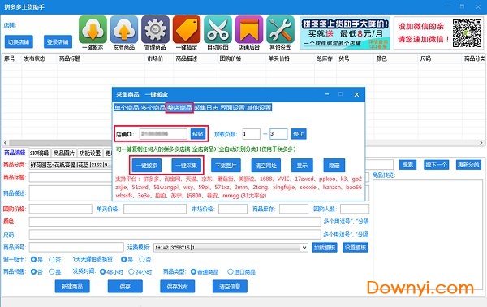Switch to 多个商品 tab in dialog
The image size is (487, 307).
point(153,108)
